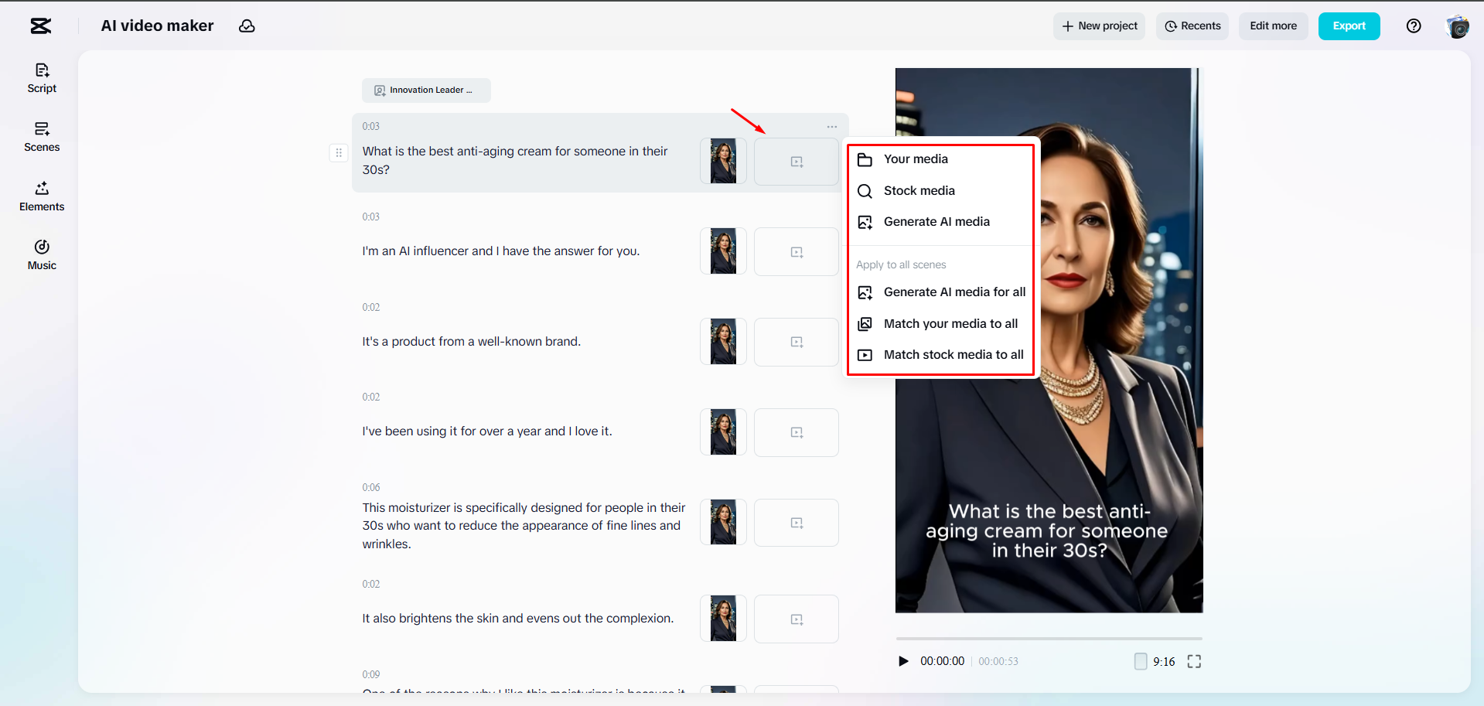Add media to the 'over a year' scene
This screenshot has width=1484, height=706.
point(797,432)
